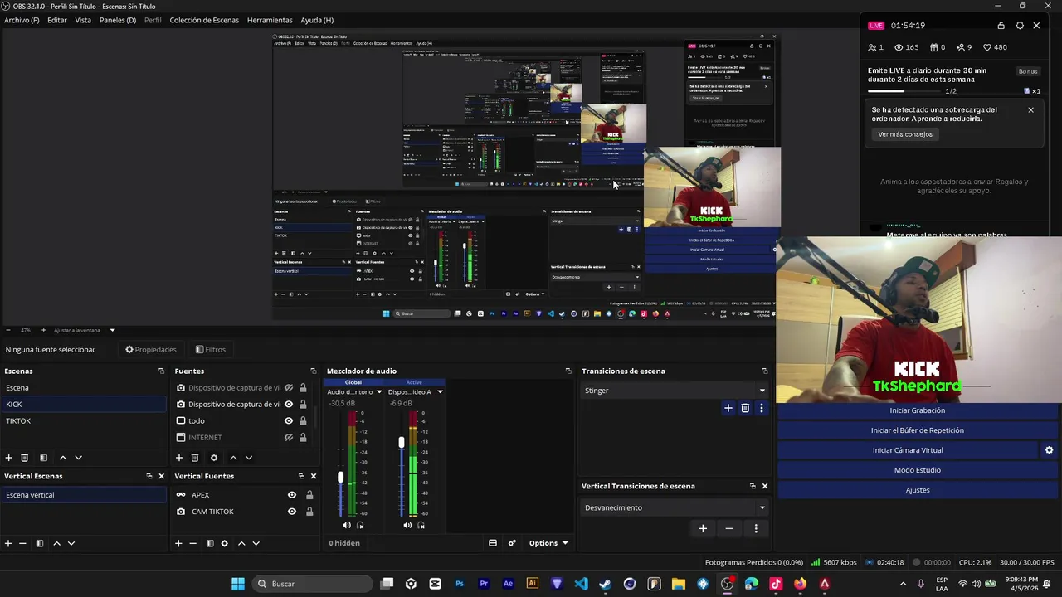The image size is (1062, 597).
Task: Remove selected source with Fuentes trash icon
Action: (x=195, y=458)
